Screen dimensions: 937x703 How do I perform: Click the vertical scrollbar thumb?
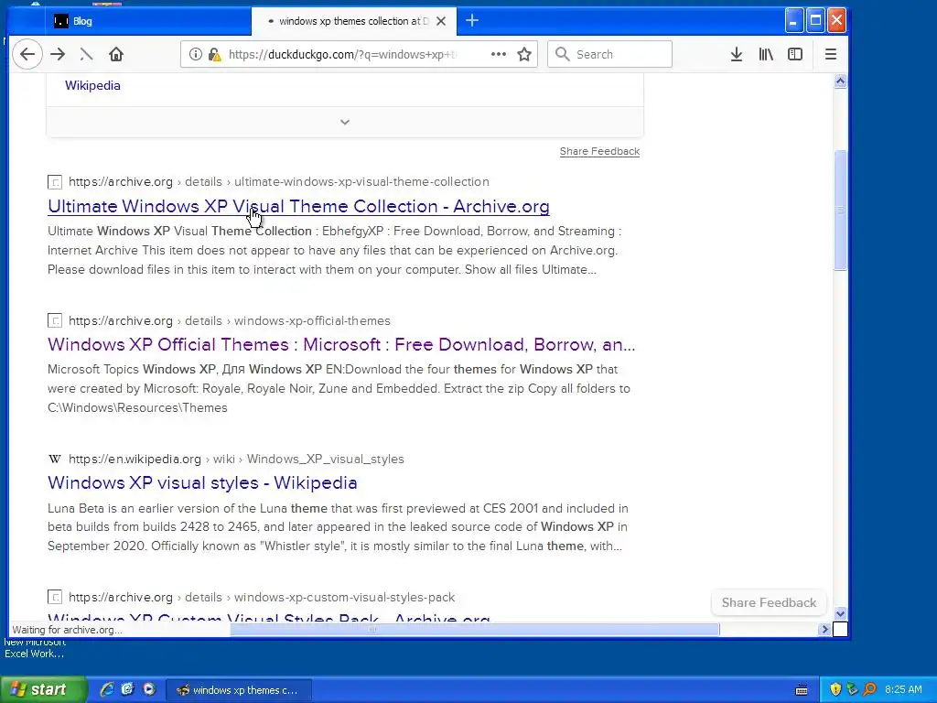tap(840, 210)
